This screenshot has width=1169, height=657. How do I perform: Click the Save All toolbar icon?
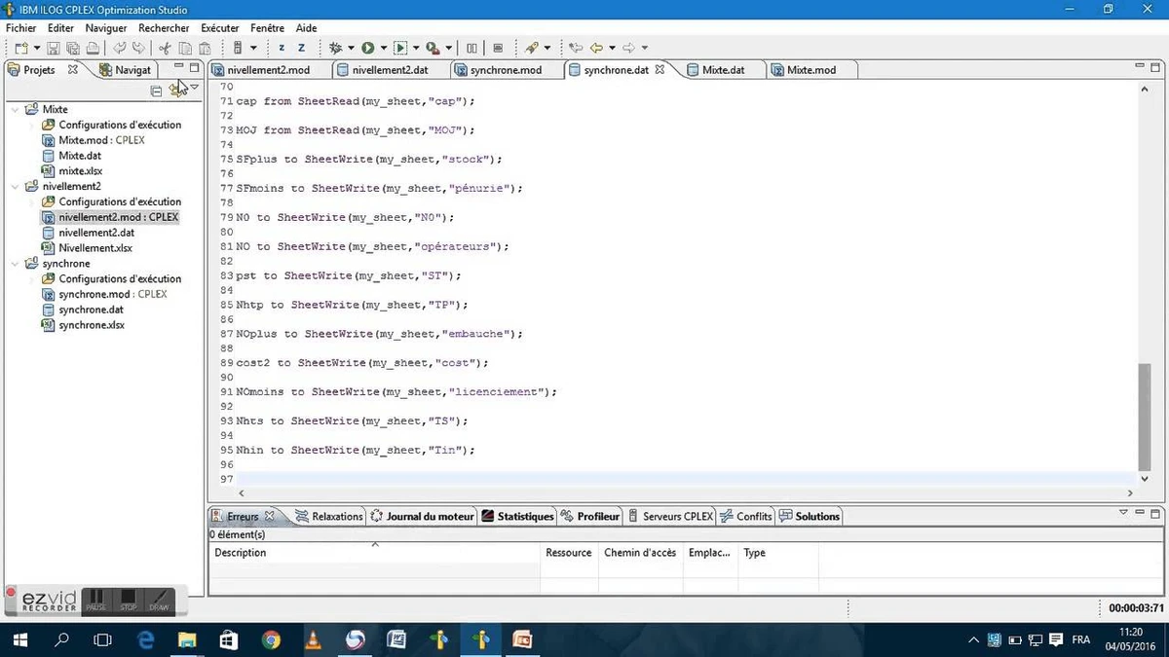coord(72,48)
